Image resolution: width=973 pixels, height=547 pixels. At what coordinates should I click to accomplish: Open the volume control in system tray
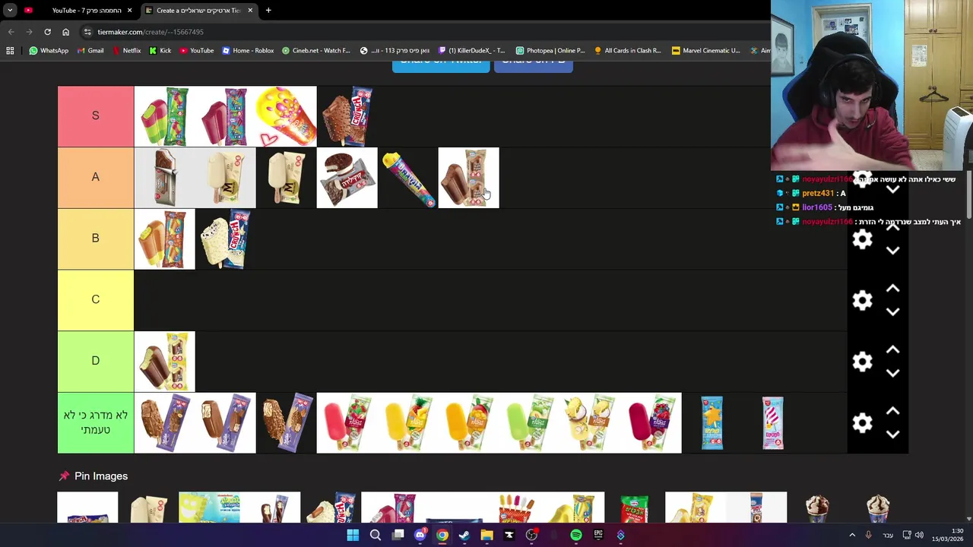coord(919,536)
